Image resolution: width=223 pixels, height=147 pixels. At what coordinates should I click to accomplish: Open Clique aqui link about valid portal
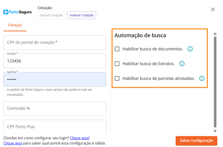pos(13,143)
